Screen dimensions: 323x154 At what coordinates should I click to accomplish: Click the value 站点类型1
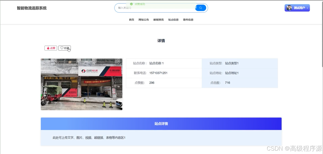[232, 63]
